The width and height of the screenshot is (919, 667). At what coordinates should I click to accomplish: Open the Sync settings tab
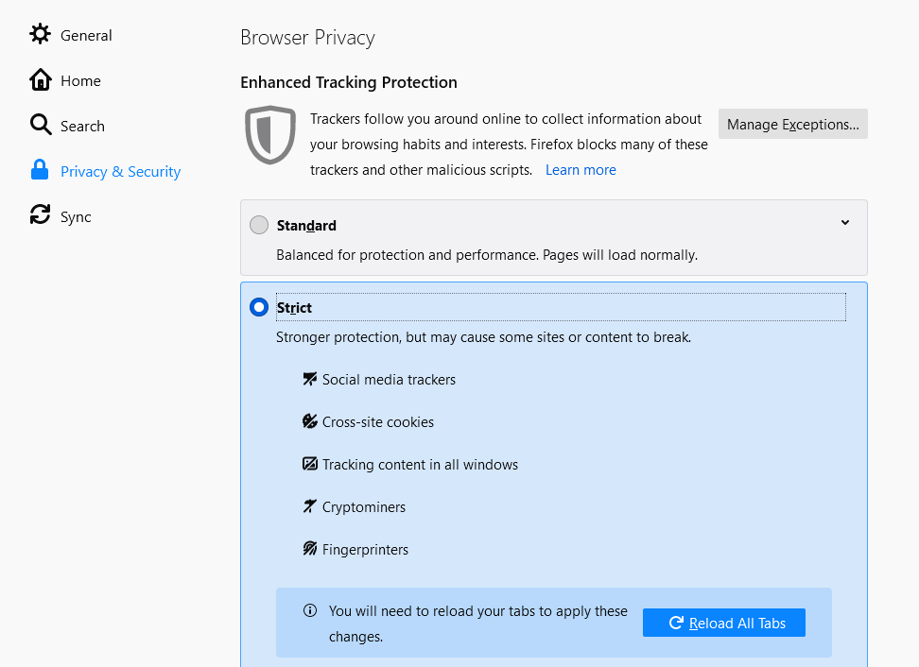coord(76,216)
